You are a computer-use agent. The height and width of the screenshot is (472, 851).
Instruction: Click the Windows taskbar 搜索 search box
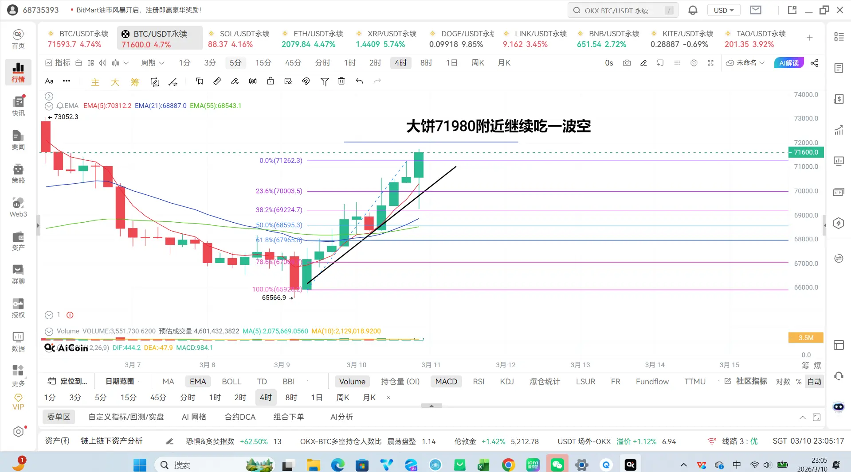coord(215,464)
